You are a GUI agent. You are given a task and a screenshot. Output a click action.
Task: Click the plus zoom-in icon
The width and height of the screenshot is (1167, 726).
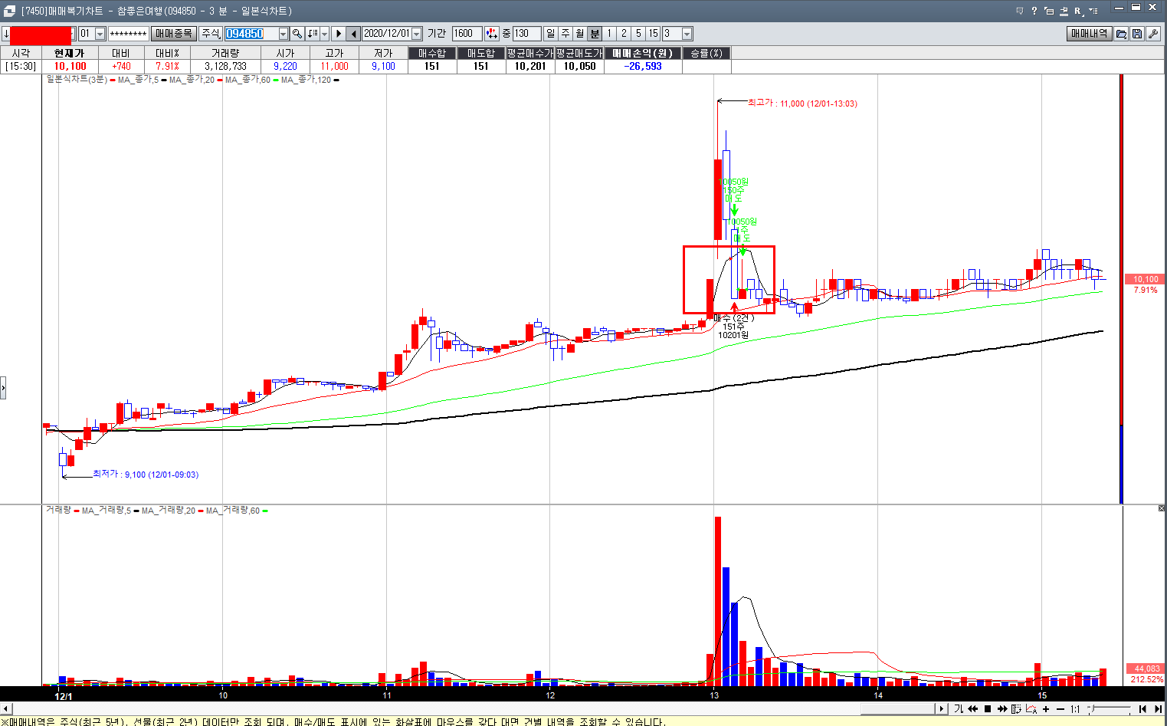(1046, 709)
